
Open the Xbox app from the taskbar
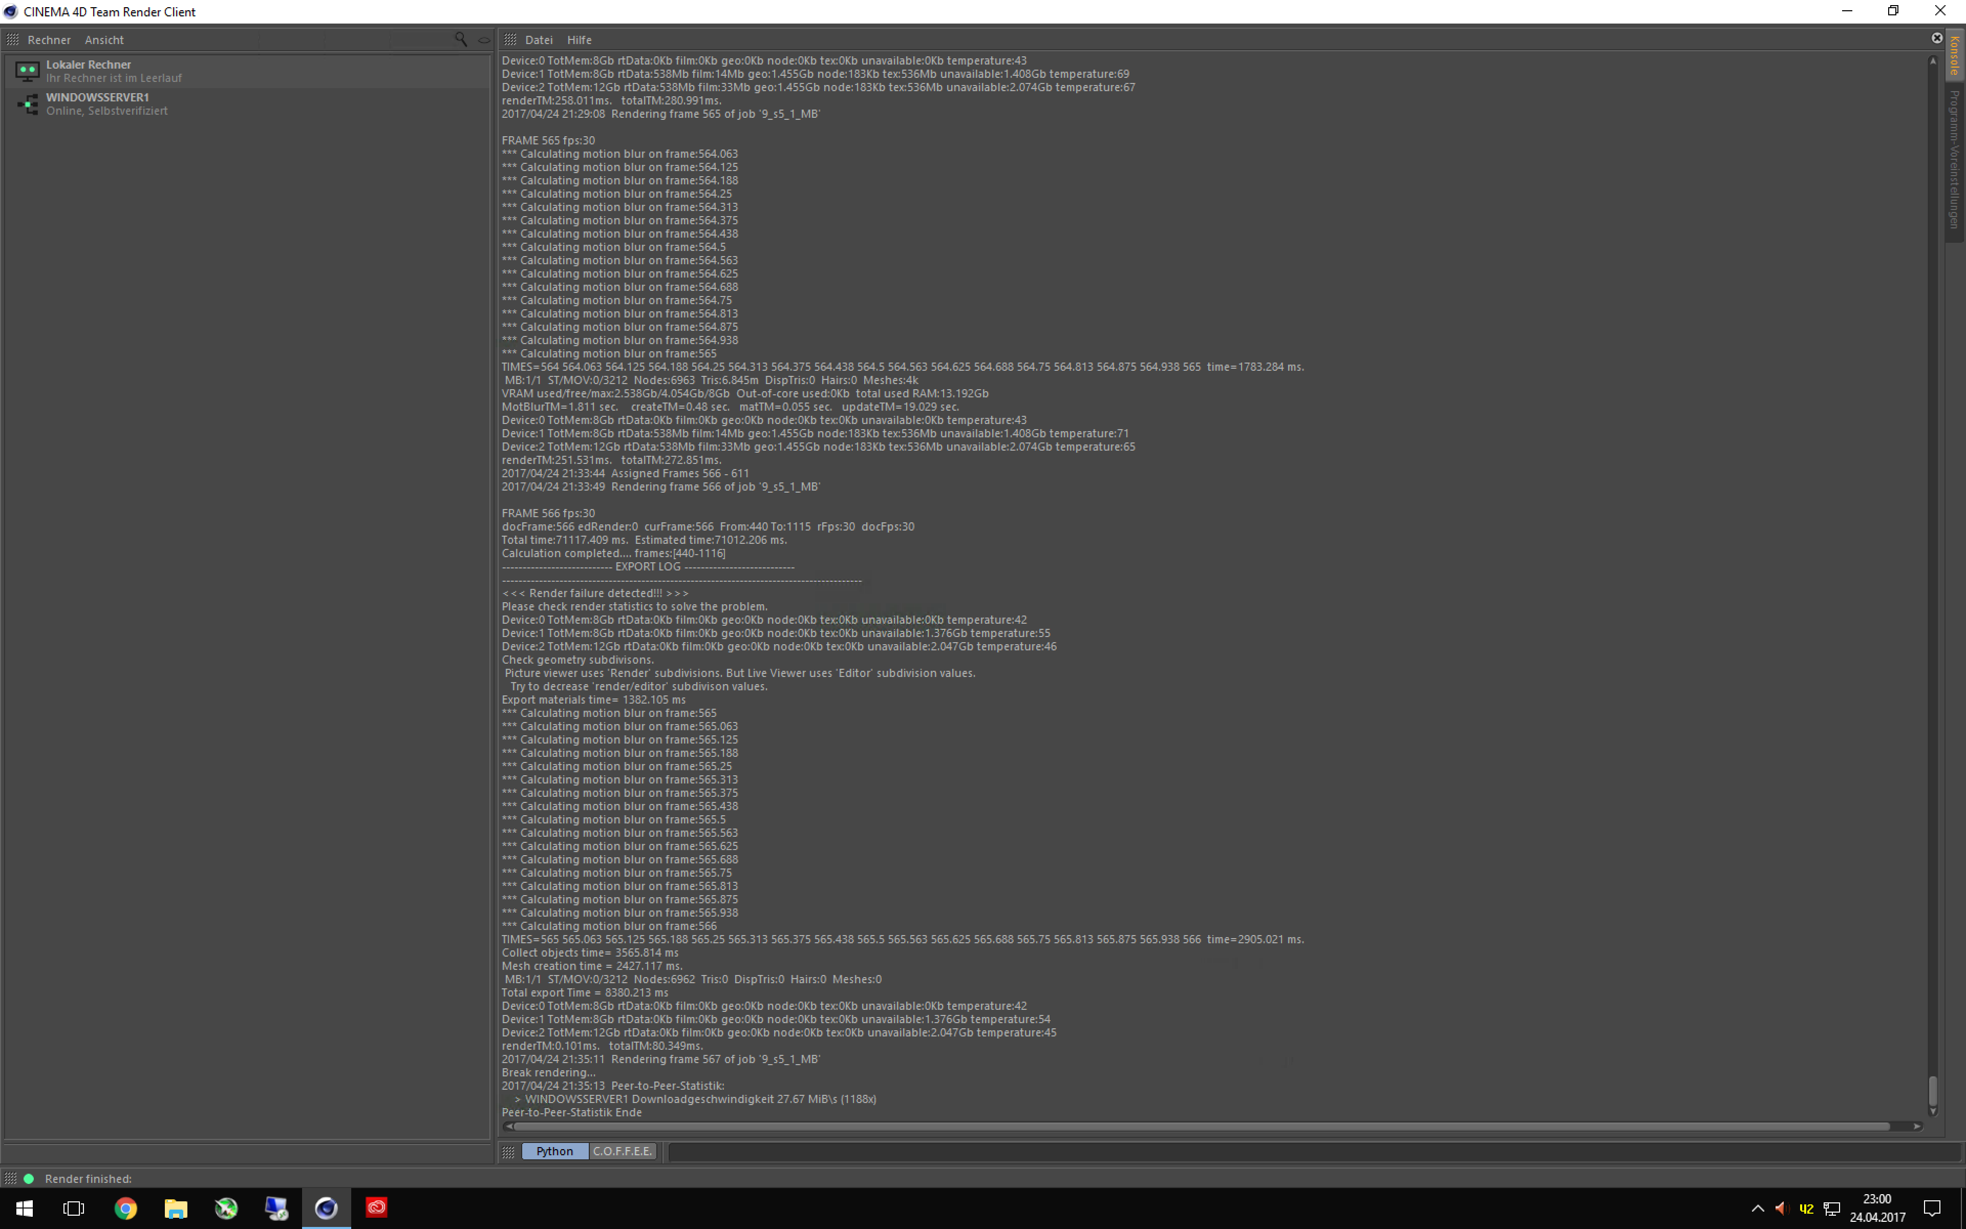coord(226,1208)
